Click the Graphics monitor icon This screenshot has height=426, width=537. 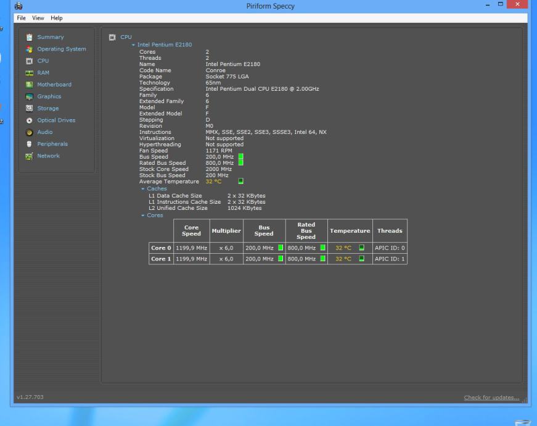tap(28, 97)
